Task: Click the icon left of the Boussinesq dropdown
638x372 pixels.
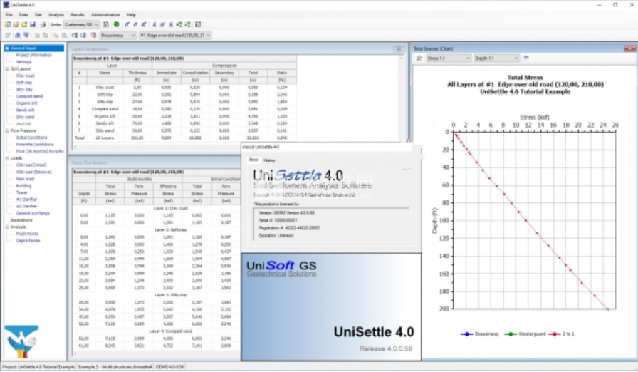Action: click(x=93, y=36)
